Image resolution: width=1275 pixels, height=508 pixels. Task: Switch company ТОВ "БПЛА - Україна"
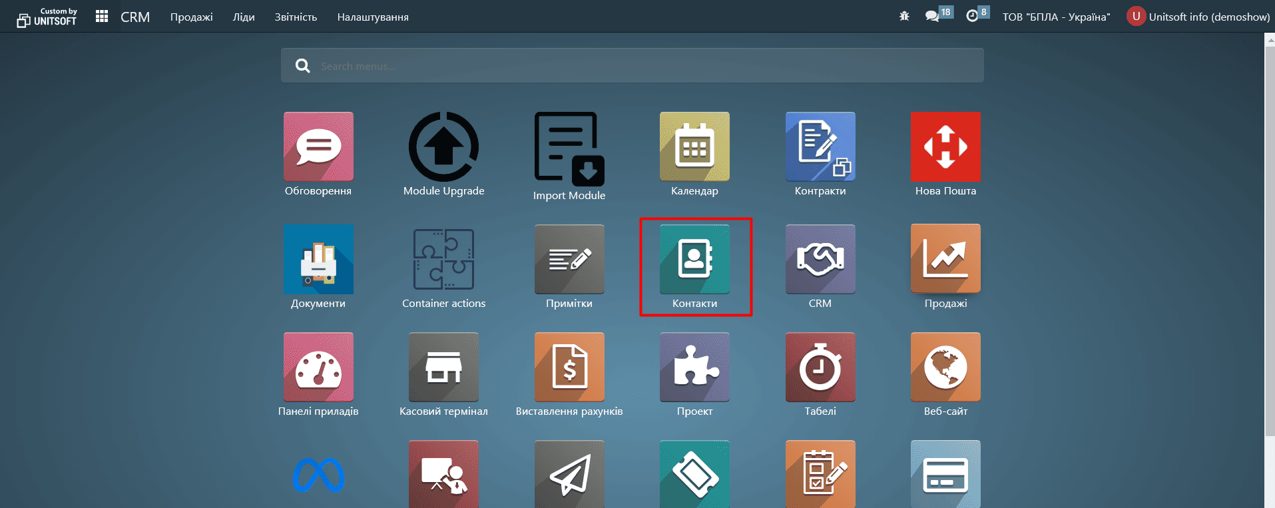pos(1056,17)
